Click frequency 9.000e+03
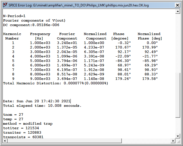Screen dimensions: 183x146 40,79
